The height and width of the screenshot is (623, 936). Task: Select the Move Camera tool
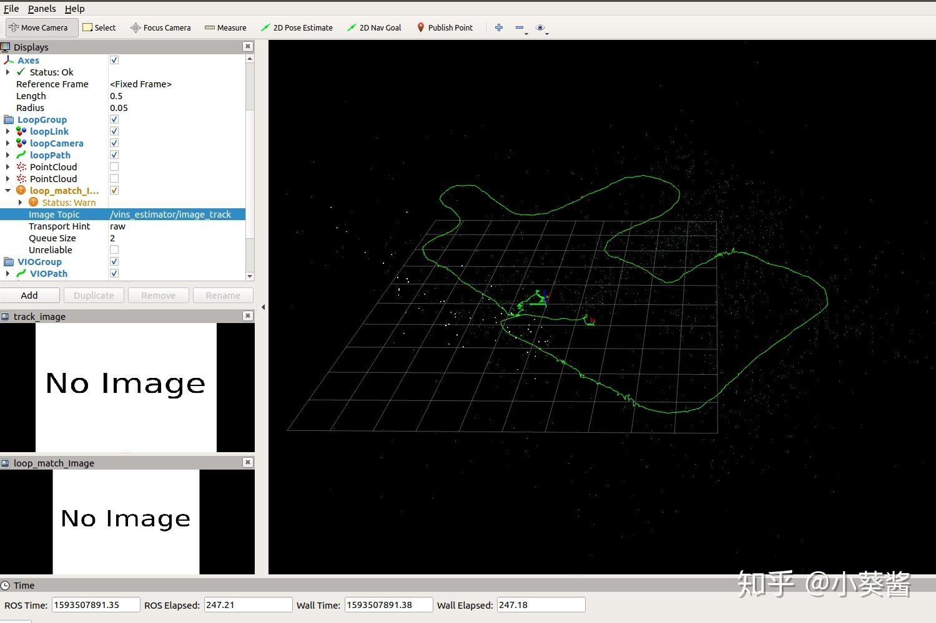(x=39, y=27)
